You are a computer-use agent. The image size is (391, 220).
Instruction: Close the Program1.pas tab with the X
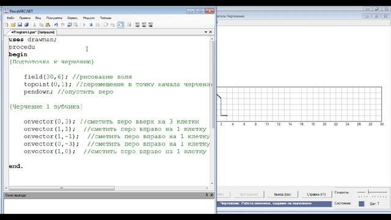pyautogui.click(x=210, y=32)
